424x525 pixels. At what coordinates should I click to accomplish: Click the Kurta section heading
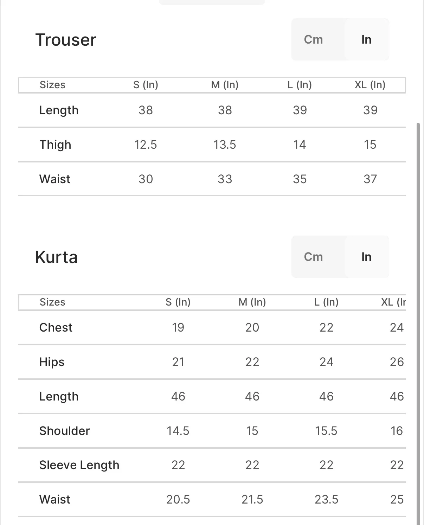click(56, 257)
